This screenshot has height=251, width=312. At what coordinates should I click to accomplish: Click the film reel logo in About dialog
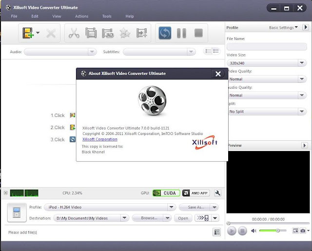click(152, 100)
